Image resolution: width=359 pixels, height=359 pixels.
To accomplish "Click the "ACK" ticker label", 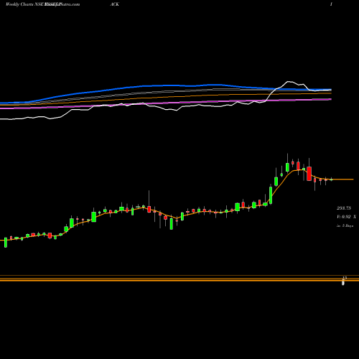I will 114,4.
